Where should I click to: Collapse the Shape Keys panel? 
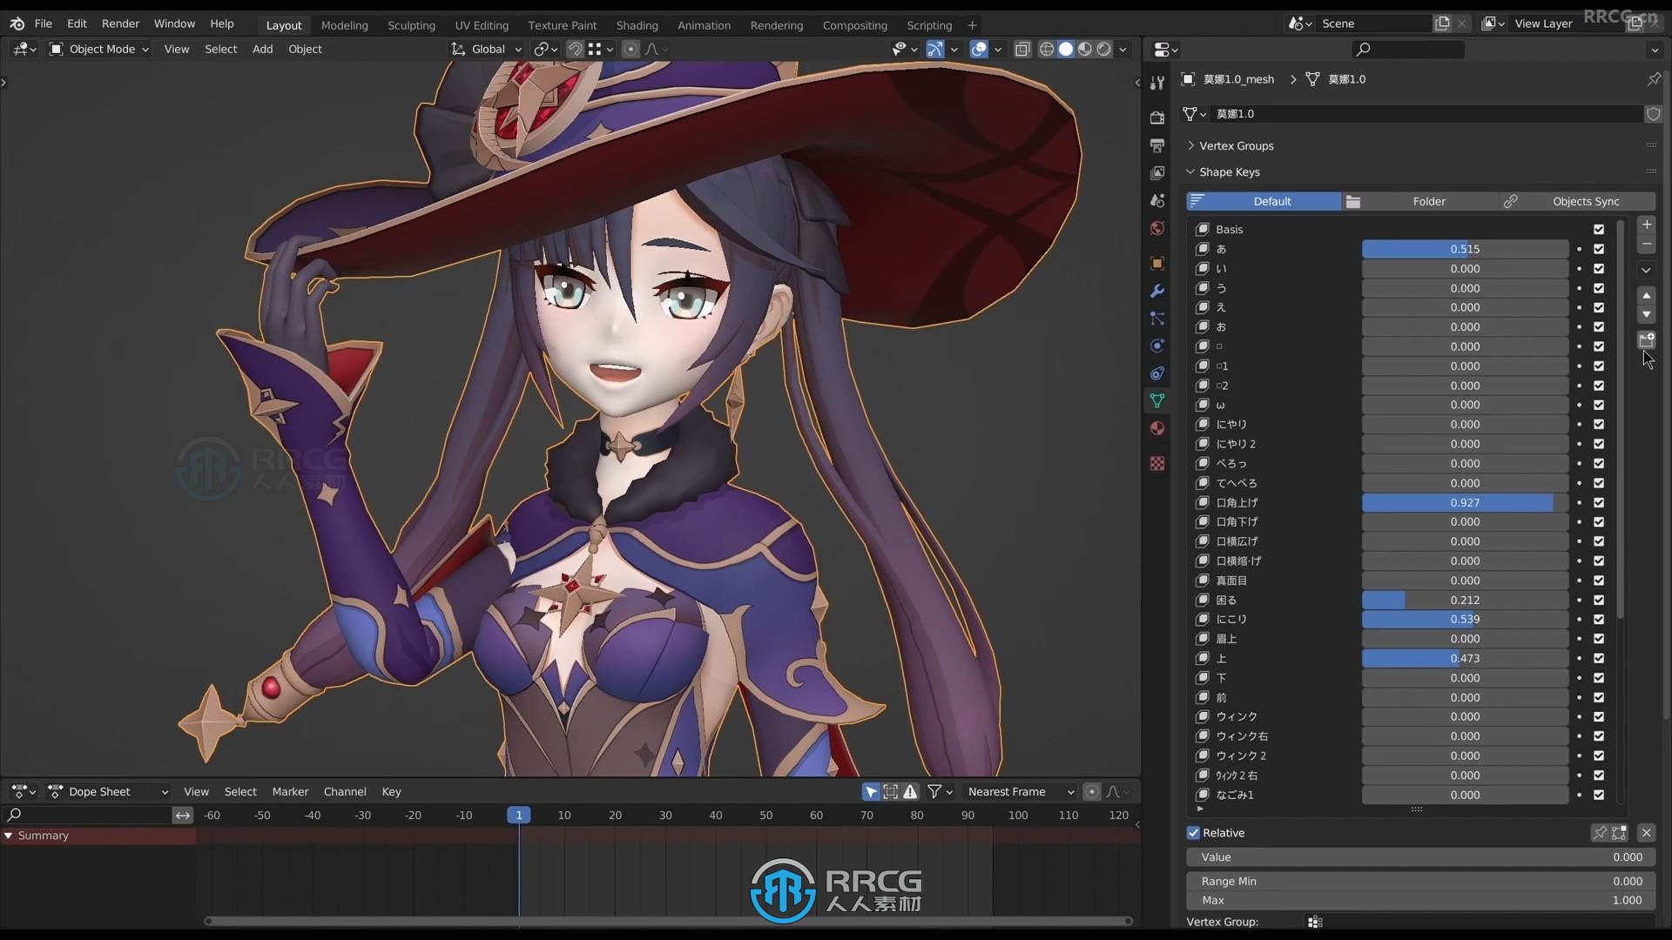(1229, 172)
